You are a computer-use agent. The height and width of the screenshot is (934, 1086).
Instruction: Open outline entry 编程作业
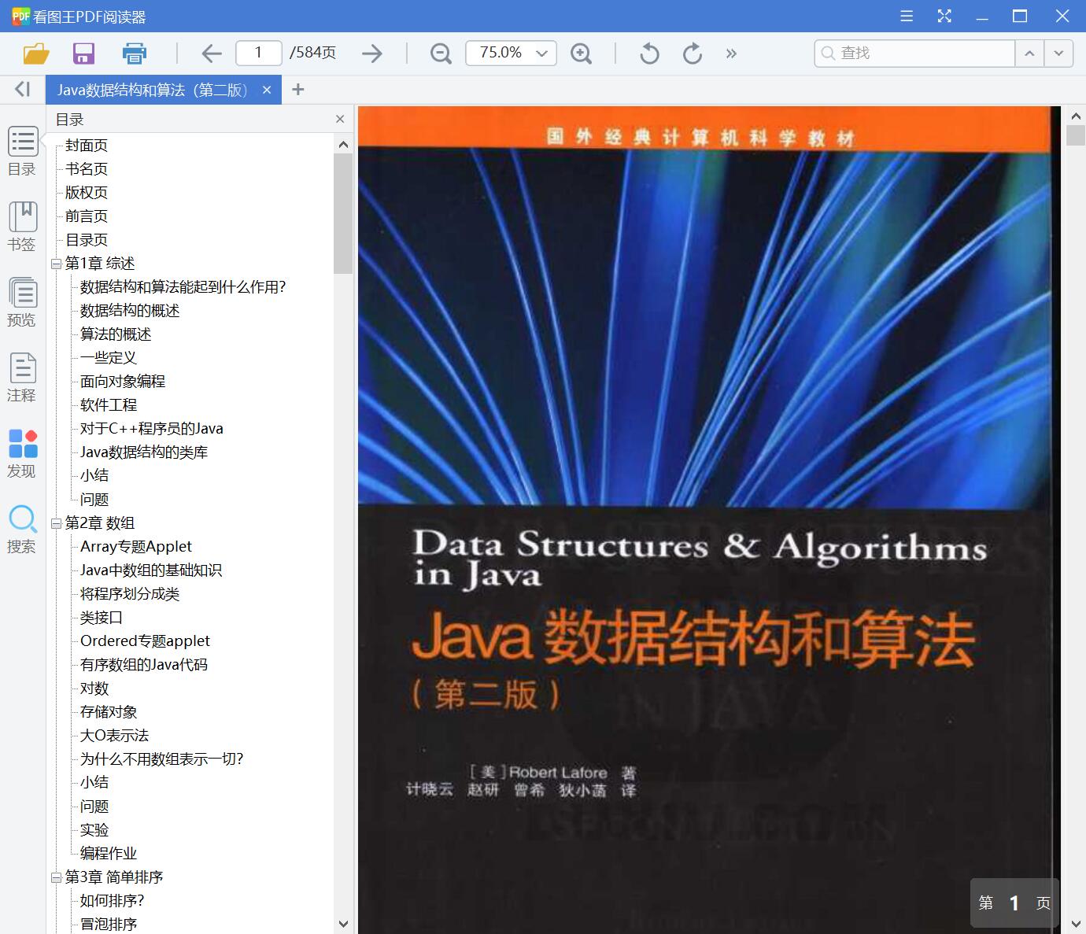[x=109, y=854]
